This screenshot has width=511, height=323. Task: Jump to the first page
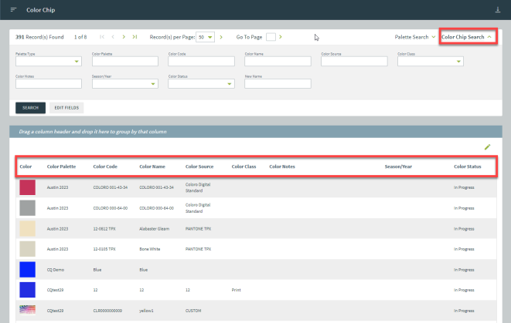[x=102, y=37]
